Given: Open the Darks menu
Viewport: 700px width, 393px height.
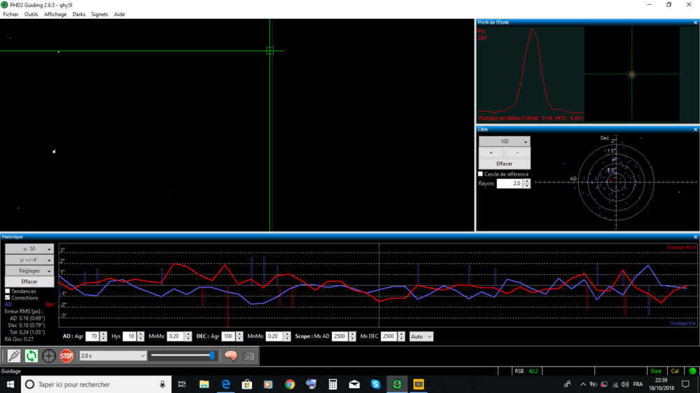Looking at the screenshot, I should coord(79,14).
